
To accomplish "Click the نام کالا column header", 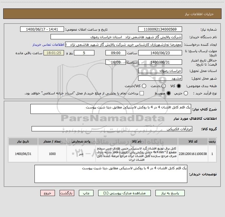I will click(x=137, y=141).
